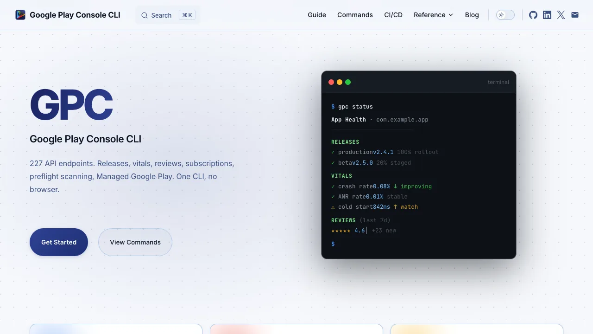This screenshot has height=334, width=593.
Task: Click the crash rate 0.08% line
Action: [x=381, y=186]
